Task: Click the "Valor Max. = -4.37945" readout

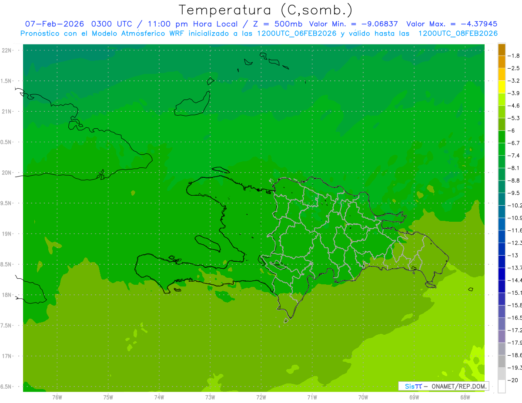Action: pos(452,24)
